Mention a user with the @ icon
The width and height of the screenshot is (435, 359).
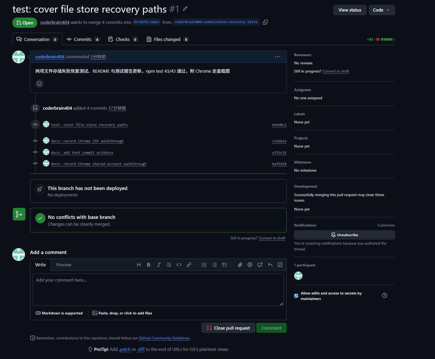(x=250, y=265)
